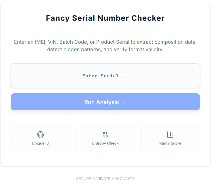Click the fingerprint graphic in the left card
This screenshot has height=184, width=216.
[x=40, y=134]
